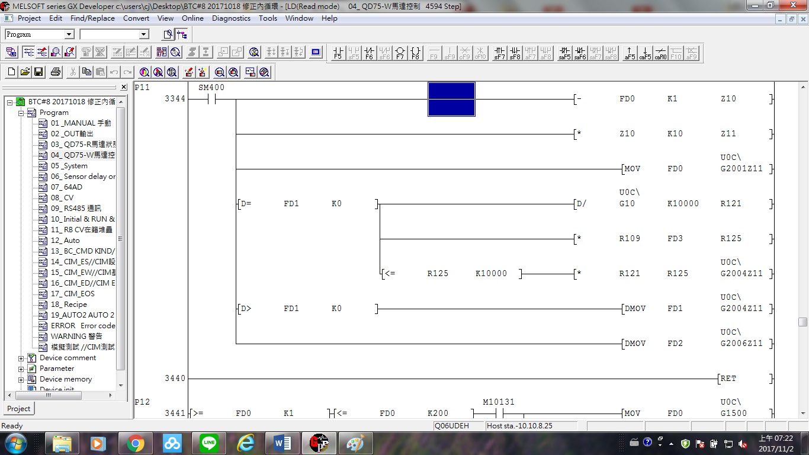Click the rising pulse contact sF7 icon

point(500,53)
